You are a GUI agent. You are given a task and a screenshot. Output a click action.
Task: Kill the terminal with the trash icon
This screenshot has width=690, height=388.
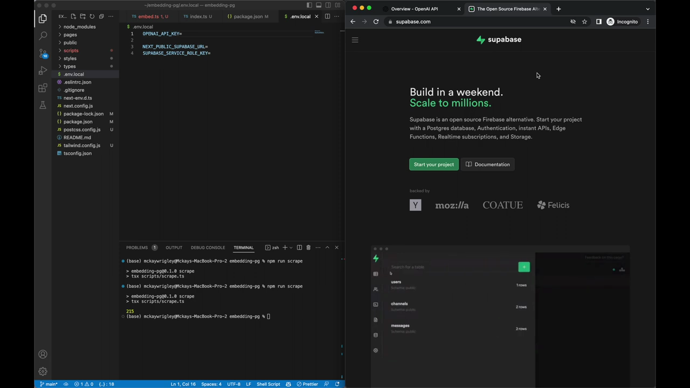pyautogui.click(x=308, y=247)
